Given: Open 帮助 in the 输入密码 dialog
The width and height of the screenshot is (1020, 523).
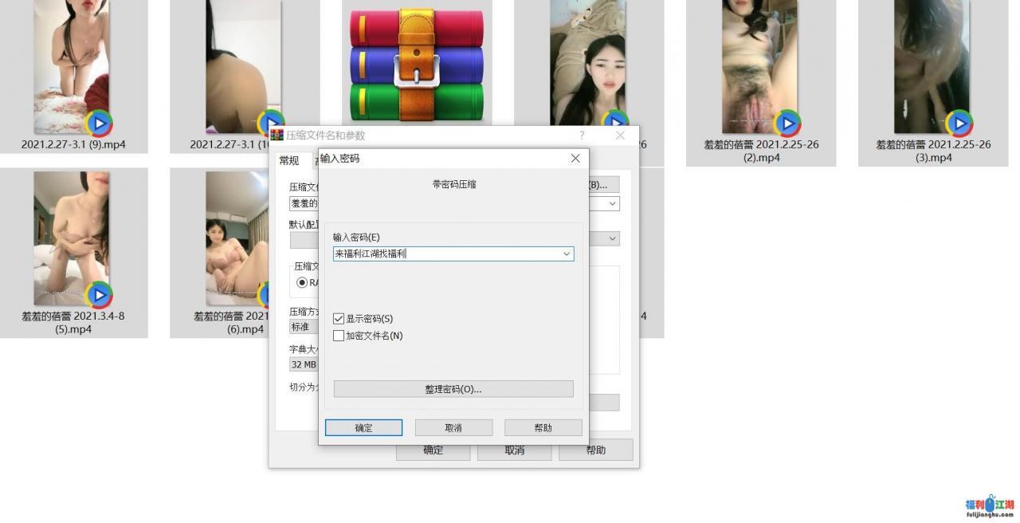Looking at the screenshot, I should (543, 428).
